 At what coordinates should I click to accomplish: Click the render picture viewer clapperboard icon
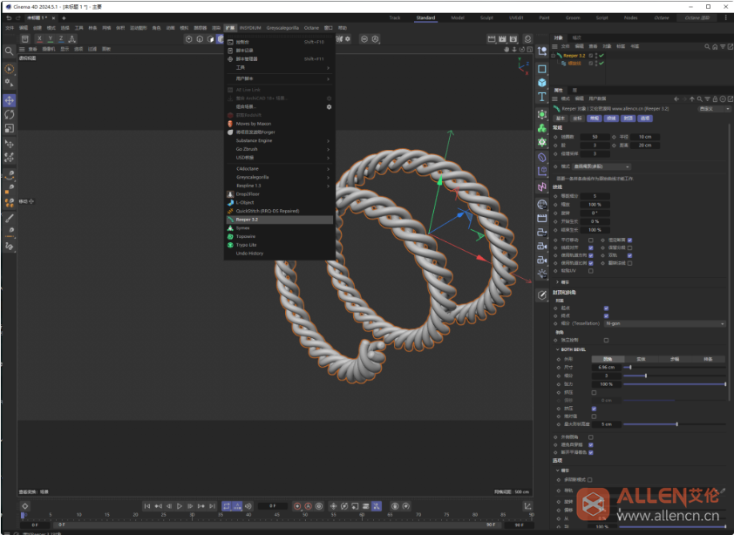(x=502, y=39)
